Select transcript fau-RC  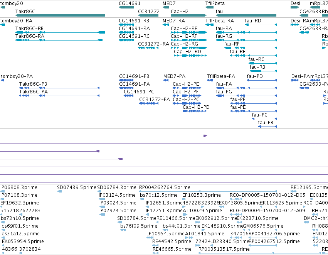[x=262, y=63]
